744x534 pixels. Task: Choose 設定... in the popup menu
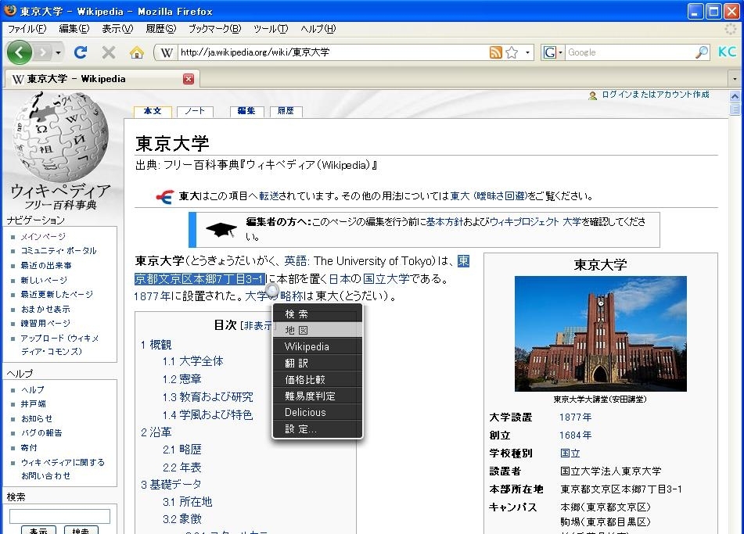318,429
